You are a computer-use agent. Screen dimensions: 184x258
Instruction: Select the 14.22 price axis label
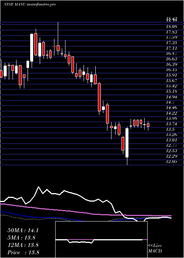[171, 113]
